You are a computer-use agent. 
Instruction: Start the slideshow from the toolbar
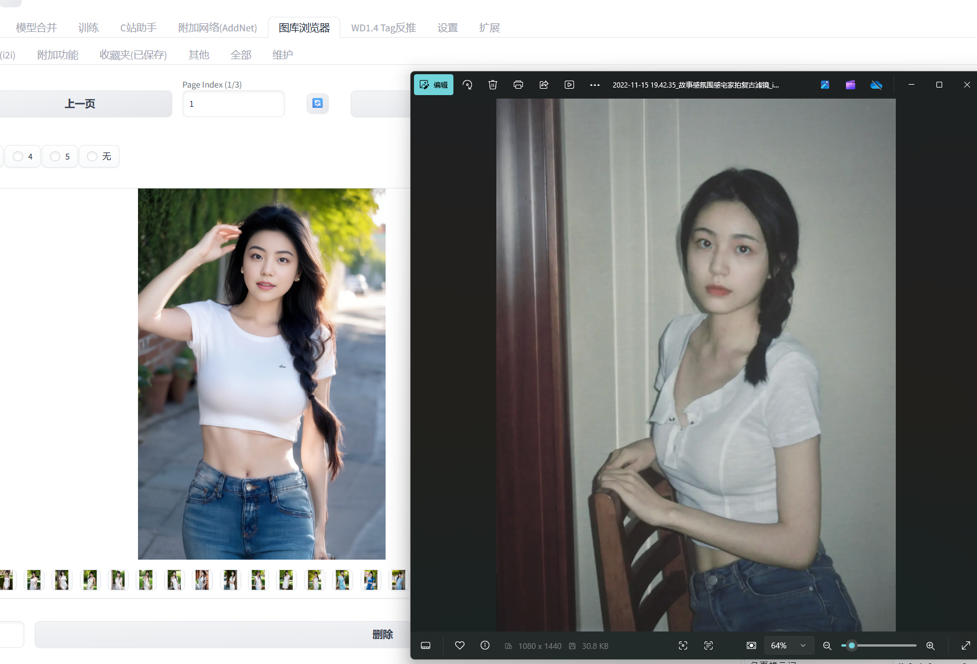569,85
